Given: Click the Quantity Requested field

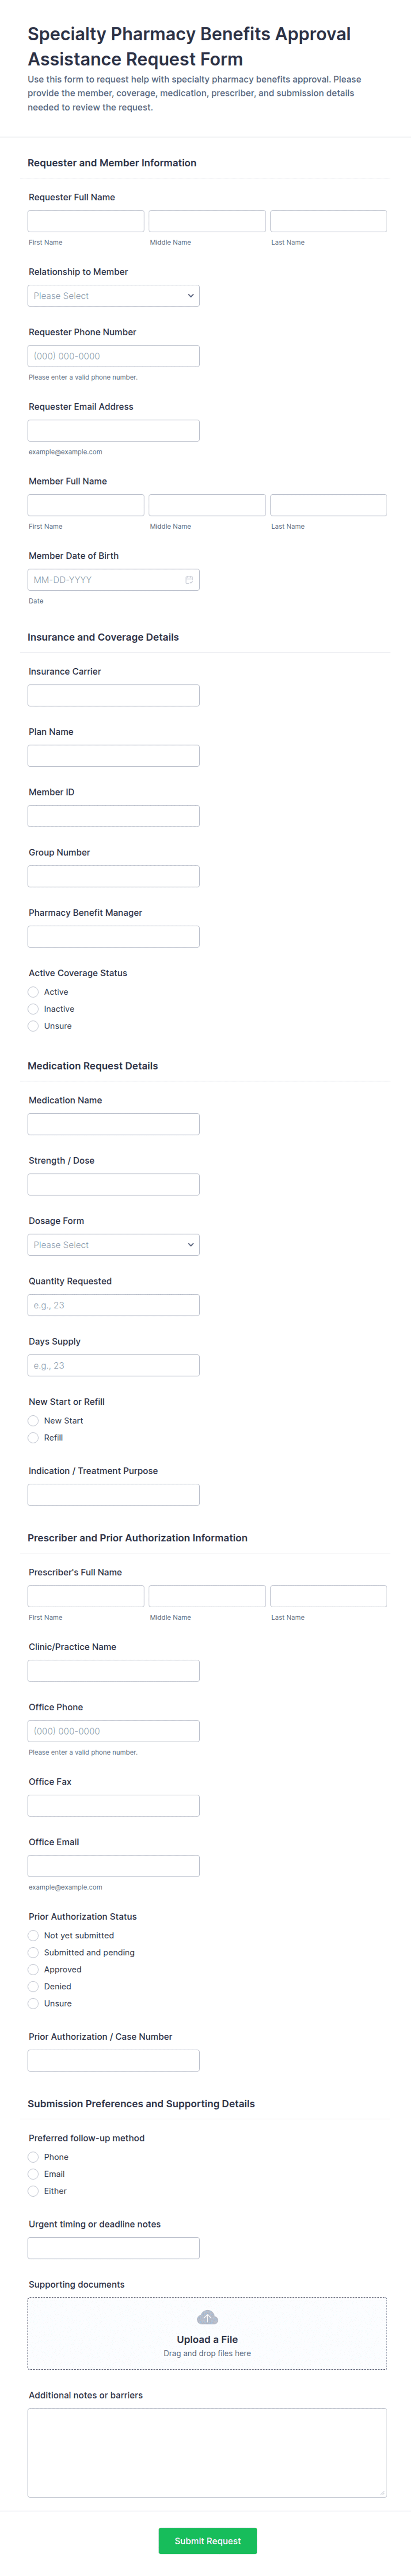Looking at the screenshot, I should [x=113, y=1305].
